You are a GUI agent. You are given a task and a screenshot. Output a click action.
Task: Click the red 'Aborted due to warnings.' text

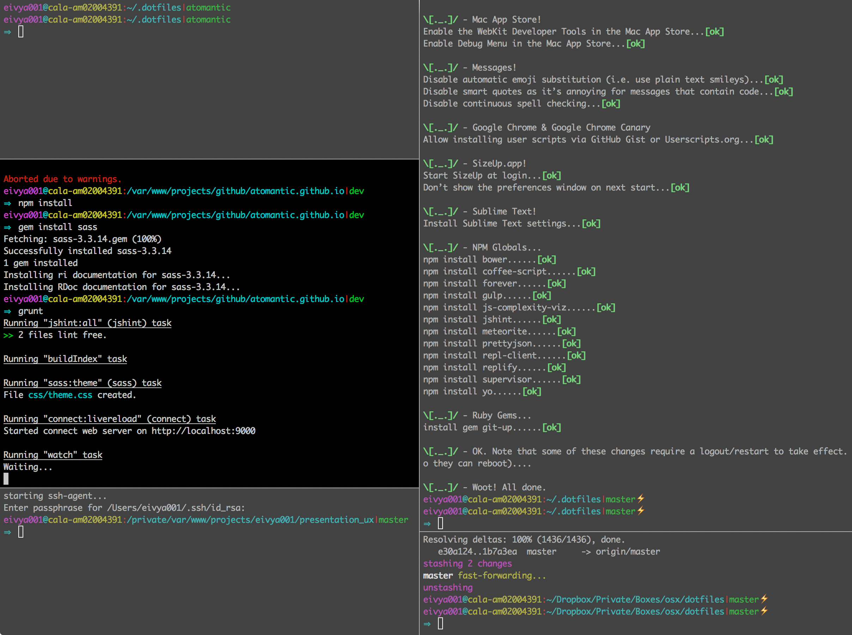62,179
